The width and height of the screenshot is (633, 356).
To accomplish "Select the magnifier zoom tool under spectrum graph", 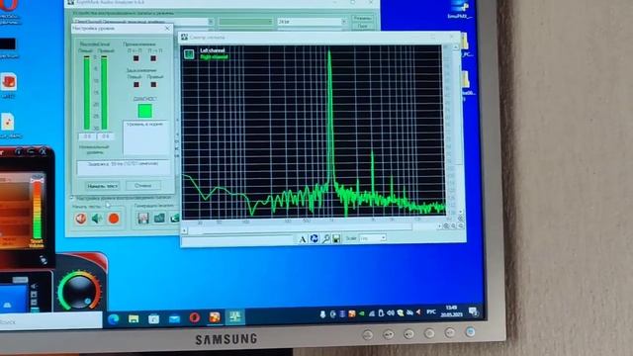I will tap(325, 239).
